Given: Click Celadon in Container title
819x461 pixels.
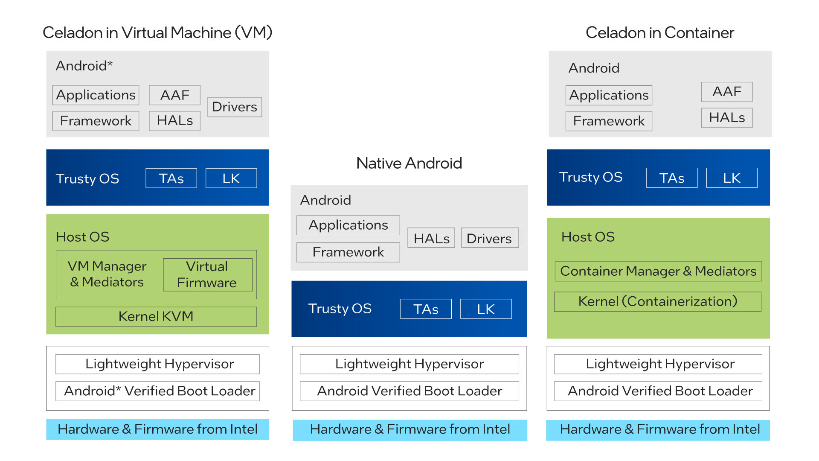Looking at the screenshot, I should click(659, 33).
